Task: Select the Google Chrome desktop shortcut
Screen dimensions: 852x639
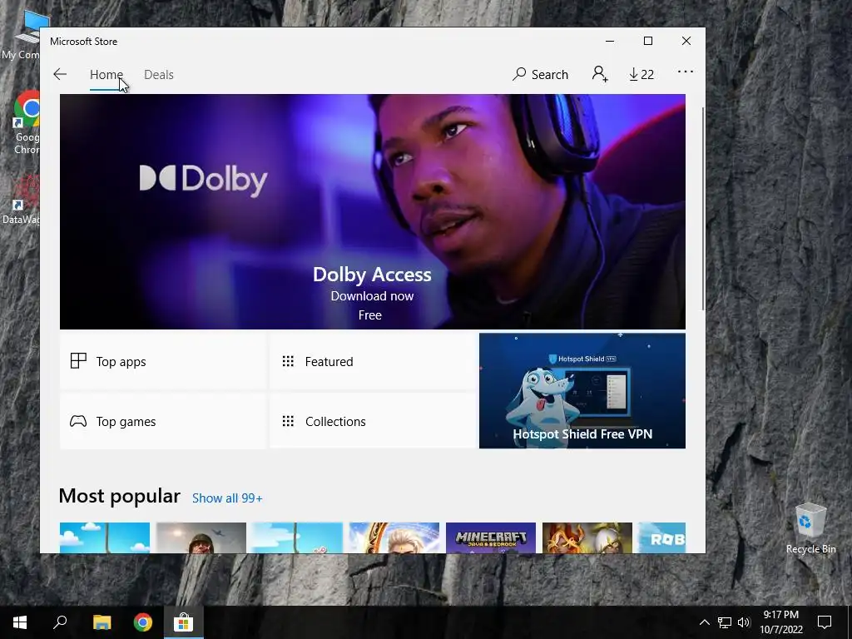Action: (x=26, y=123)
